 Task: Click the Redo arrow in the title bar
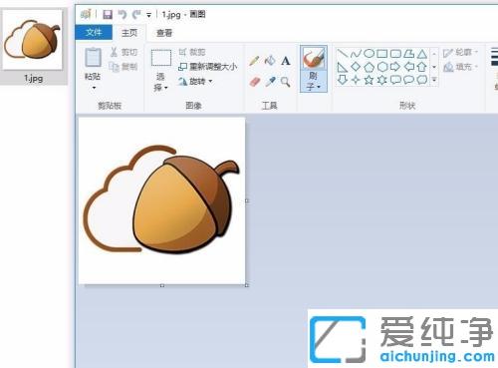click(x=136, y=14)
